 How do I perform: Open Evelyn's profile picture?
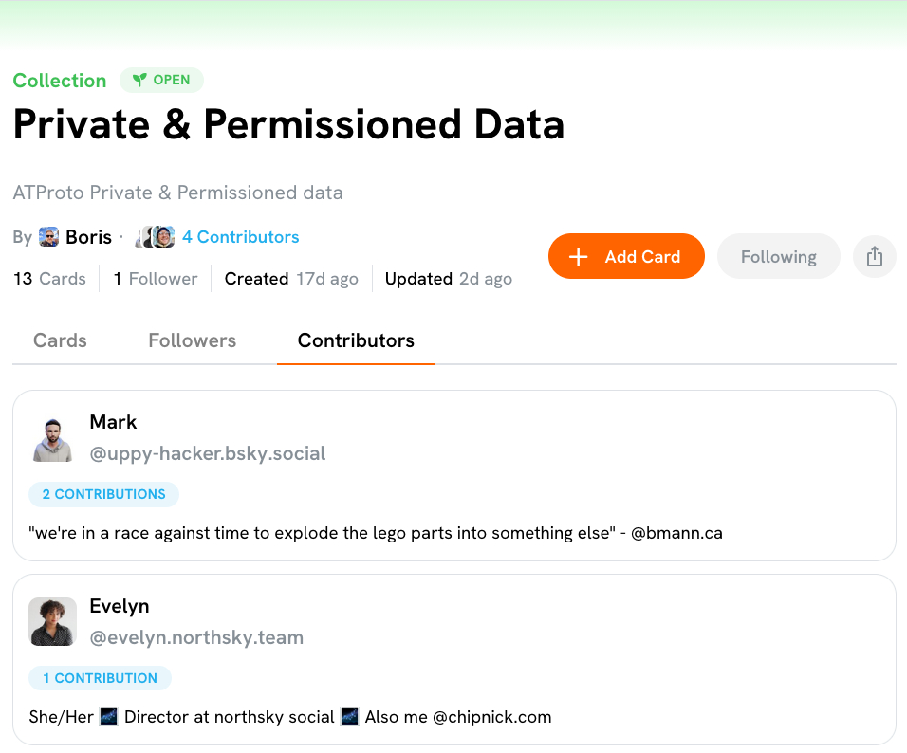(52, 622)
